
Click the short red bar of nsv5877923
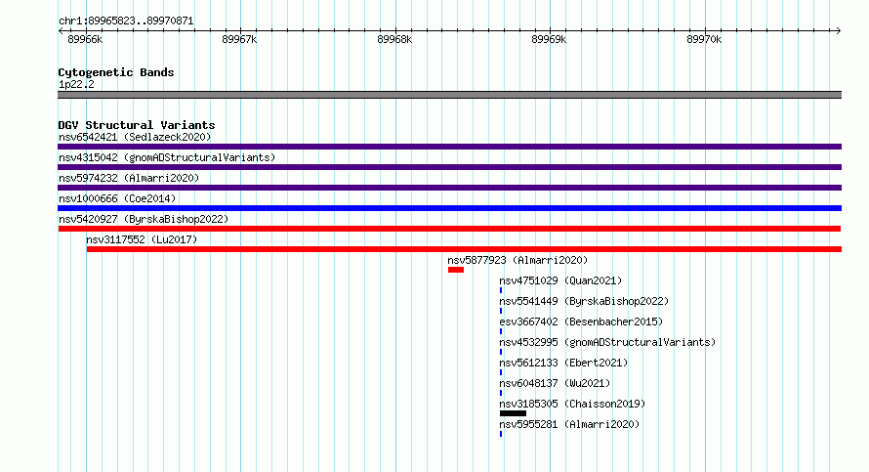tap(456, 270)
